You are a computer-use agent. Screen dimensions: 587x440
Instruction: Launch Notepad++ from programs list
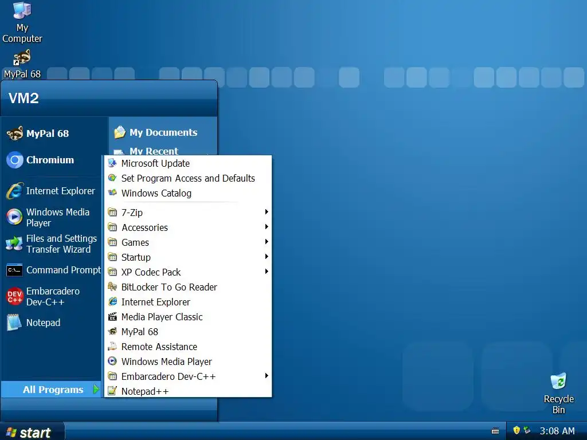(x=188, y=391)
